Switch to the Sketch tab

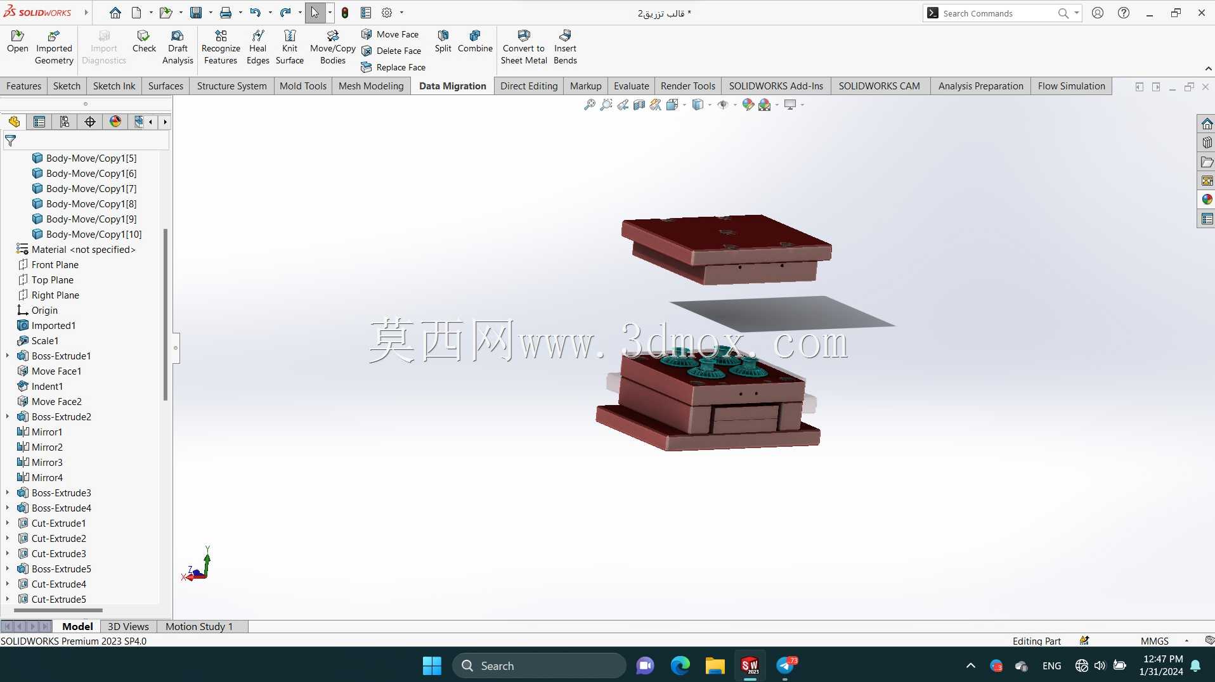67,86
